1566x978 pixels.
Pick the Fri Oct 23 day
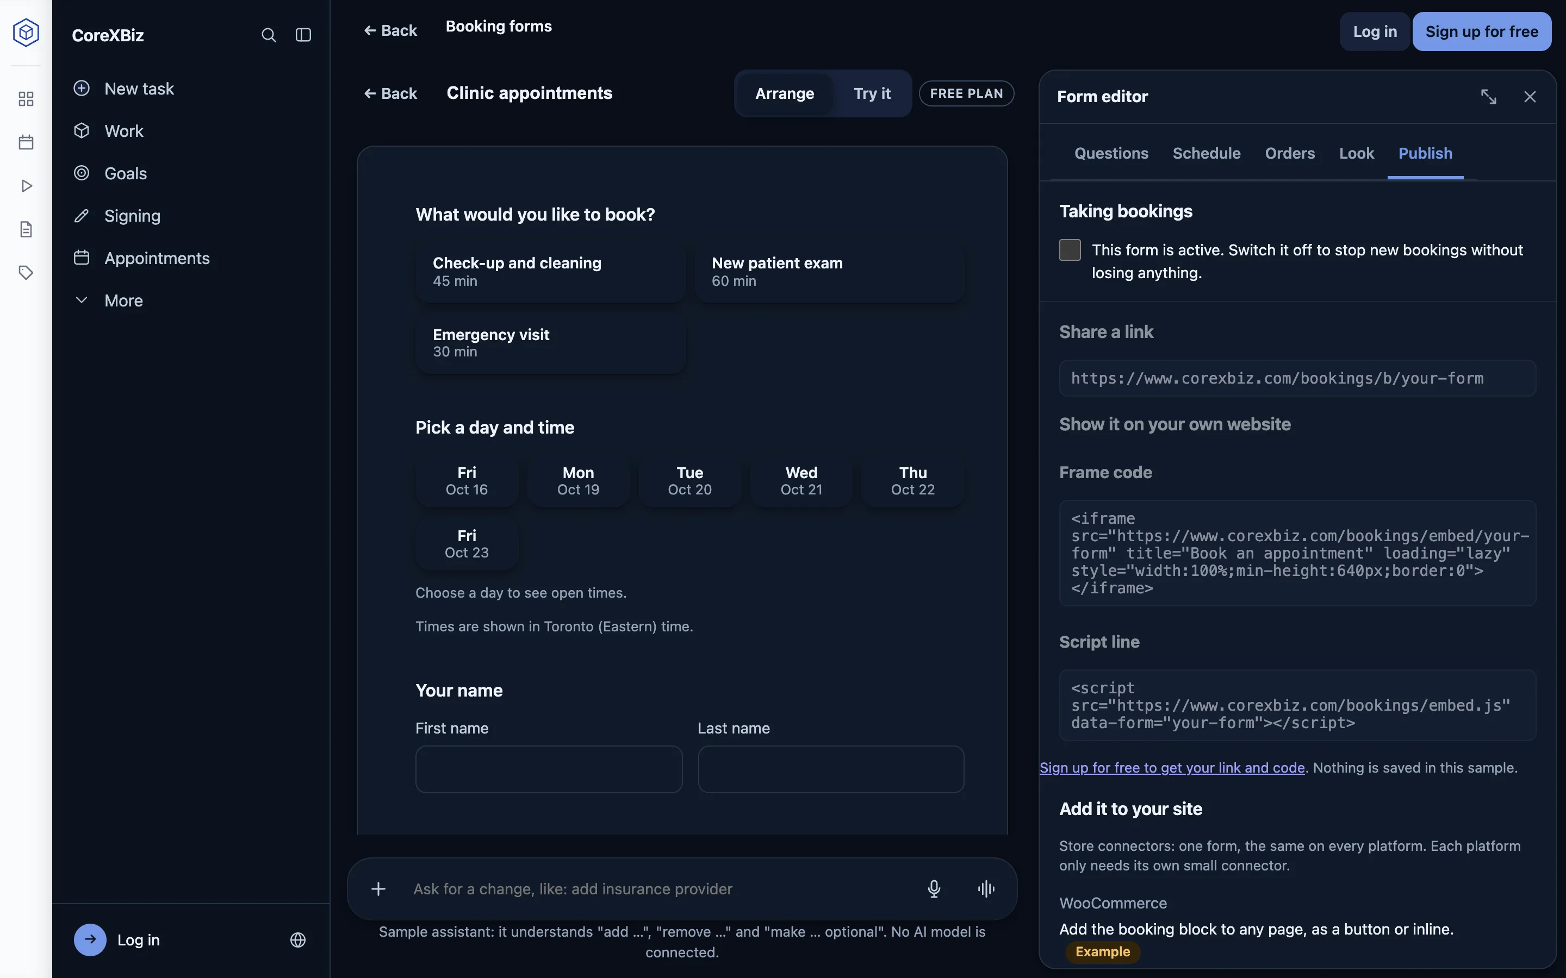tap(467, 543)
